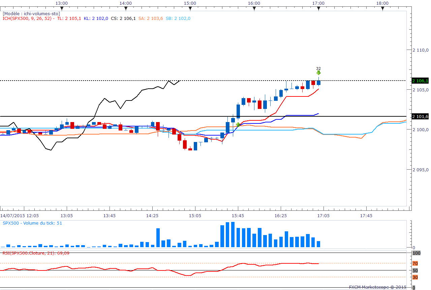Click the green down arrow signal marked 32
The width and height of the screenshot is (431, 290).
click(318, 72)
